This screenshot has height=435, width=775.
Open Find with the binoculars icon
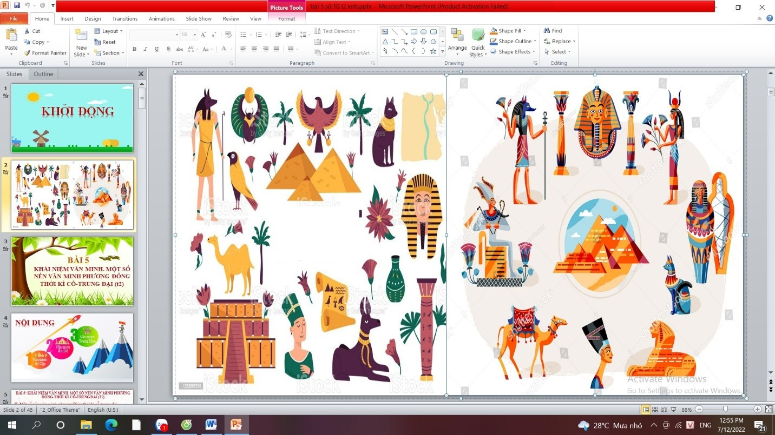[553, 31]
